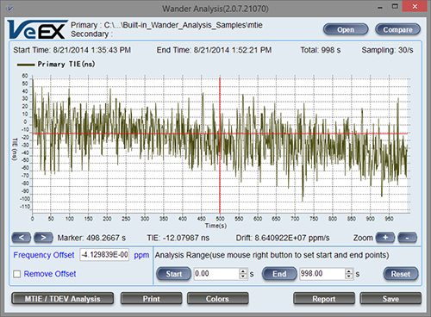Decrease the Start time with the down arrow
431x317 pixels.
coord(243,277)
